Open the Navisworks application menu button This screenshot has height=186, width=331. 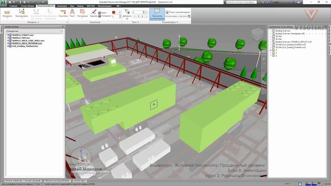3,3
